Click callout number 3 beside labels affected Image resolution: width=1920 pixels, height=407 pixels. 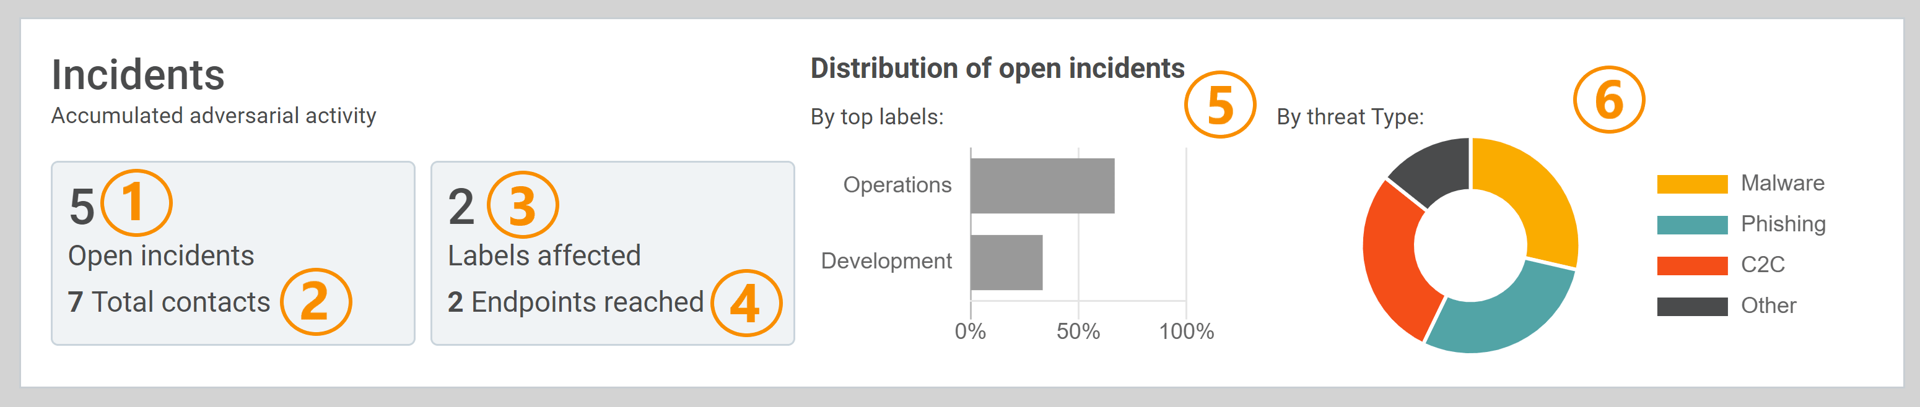523,205
